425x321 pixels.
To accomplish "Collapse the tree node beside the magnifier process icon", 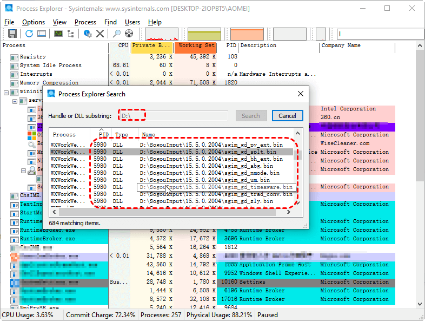I will click(x=24, y=171).
